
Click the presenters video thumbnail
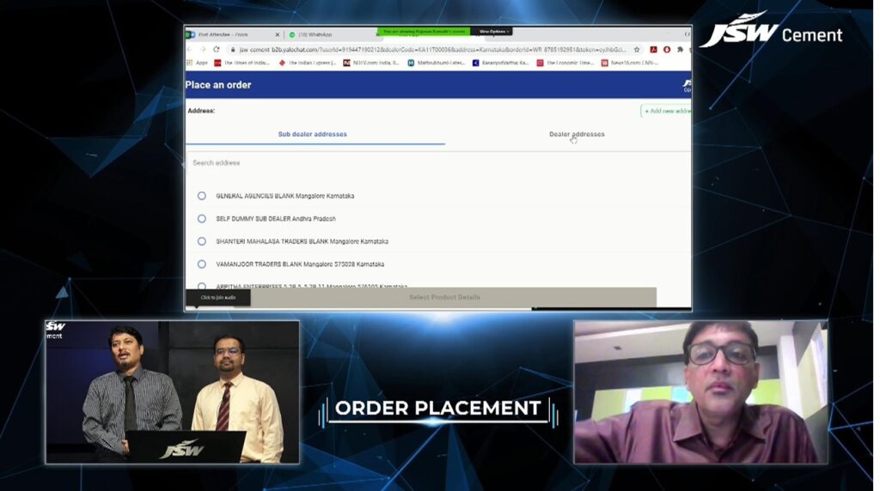[172, 391]
